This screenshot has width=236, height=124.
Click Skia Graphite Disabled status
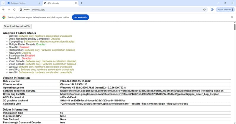click(30, 56)
